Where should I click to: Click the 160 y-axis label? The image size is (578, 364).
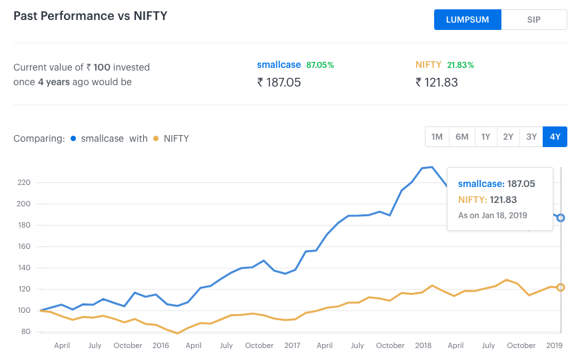pos(24,246)
